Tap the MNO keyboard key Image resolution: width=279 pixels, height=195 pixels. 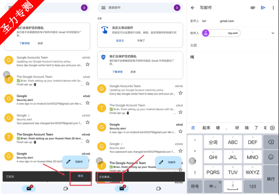point(253,157)
